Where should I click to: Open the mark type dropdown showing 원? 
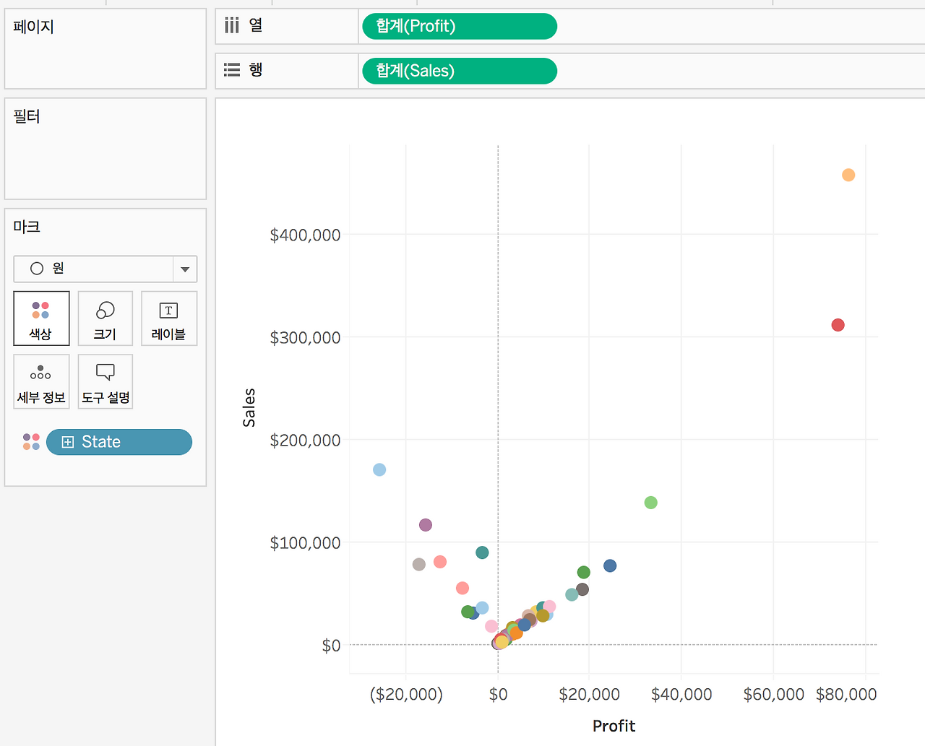pos(105,269)
